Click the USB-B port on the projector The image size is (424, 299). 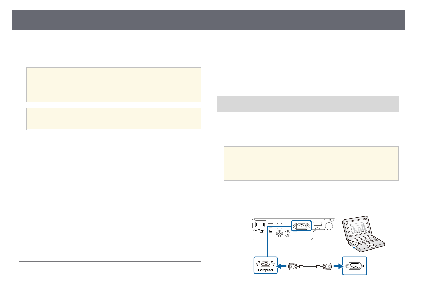pyautogui.click(x=271, y=225)
